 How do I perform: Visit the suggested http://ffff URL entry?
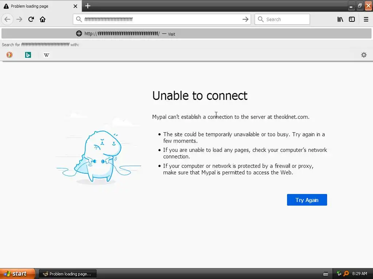pos(186,33)
